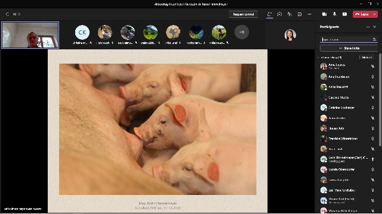Image resolution: width=382 pixels, height=214 pixels.
Task: Click the back arrow at top left
Action: [7, 14]
